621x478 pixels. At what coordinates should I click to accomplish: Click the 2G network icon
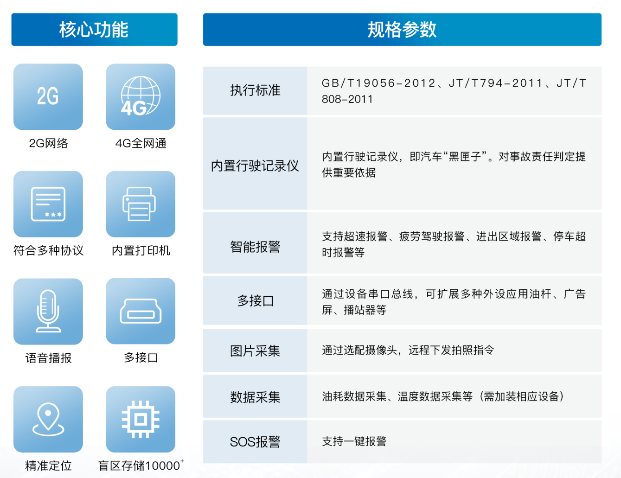click(48, 96)
